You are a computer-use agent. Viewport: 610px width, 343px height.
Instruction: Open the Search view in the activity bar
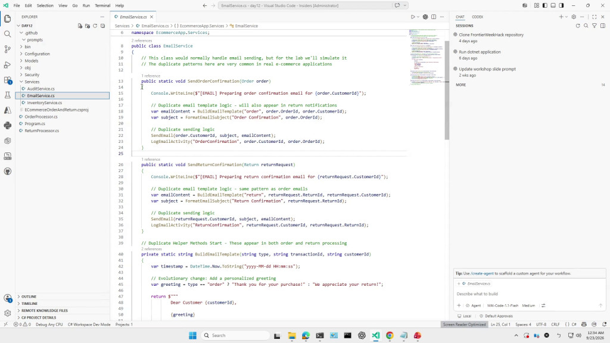click(7, 34)
